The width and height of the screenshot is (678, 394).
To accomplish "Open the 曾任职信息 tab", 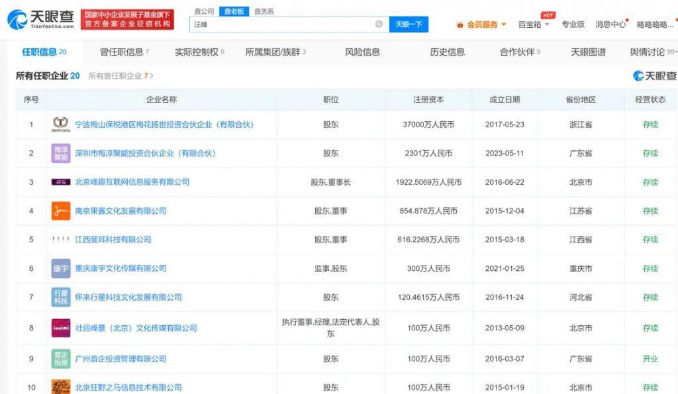I will tap(124, 52).
